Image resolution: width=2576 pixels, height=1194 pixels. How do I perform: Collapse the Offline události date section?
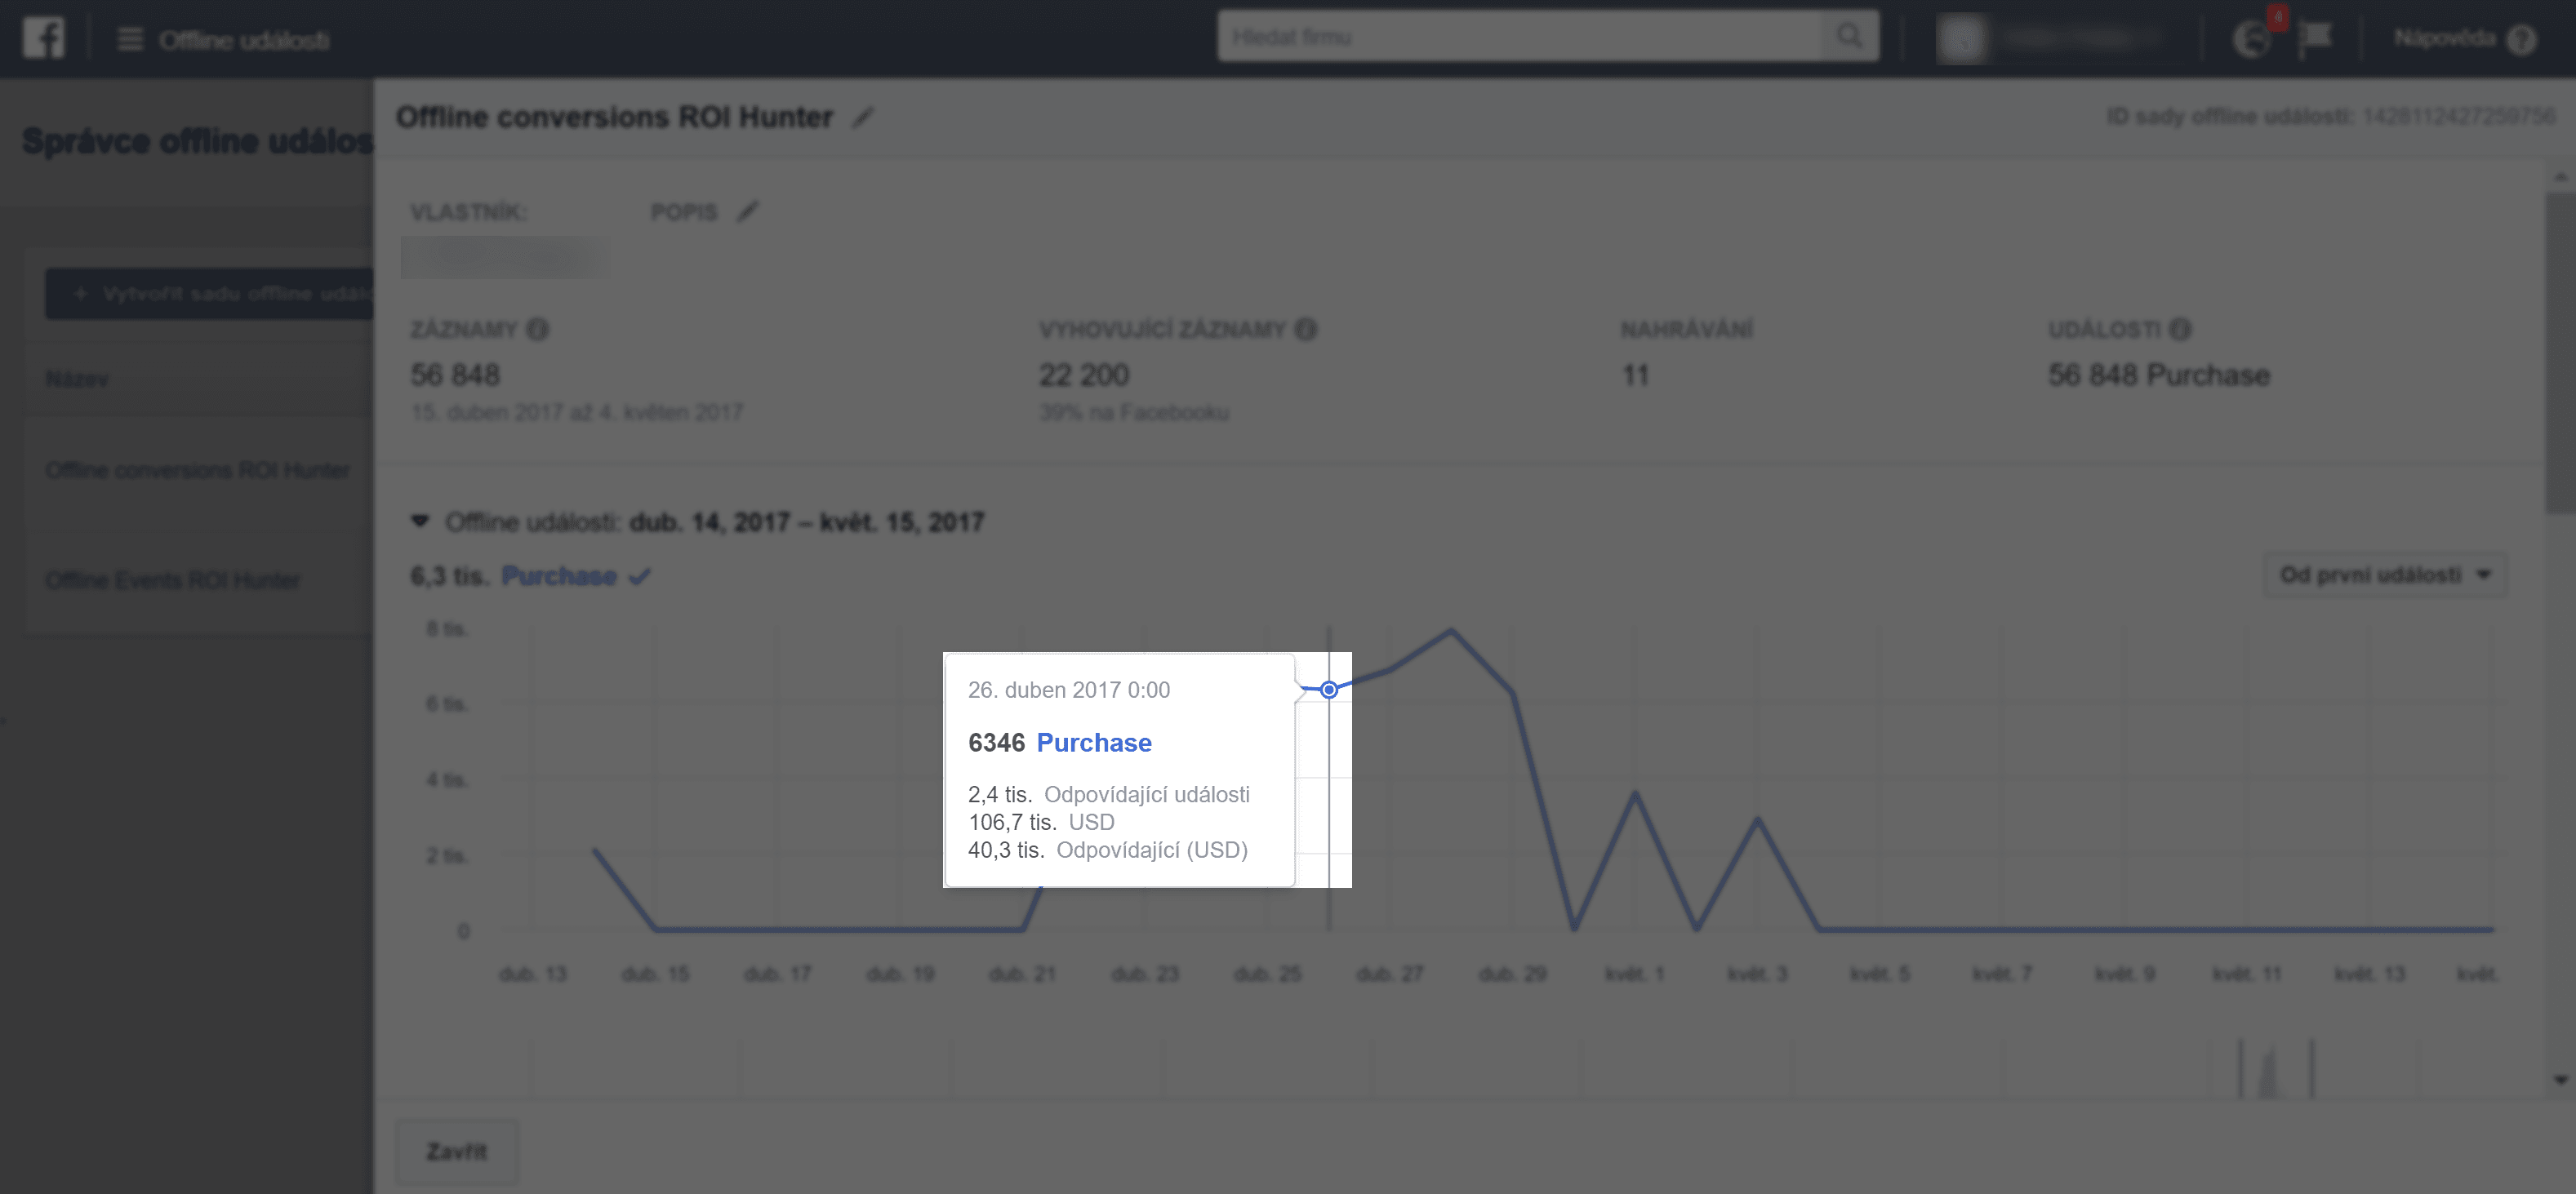click(420, 522)
